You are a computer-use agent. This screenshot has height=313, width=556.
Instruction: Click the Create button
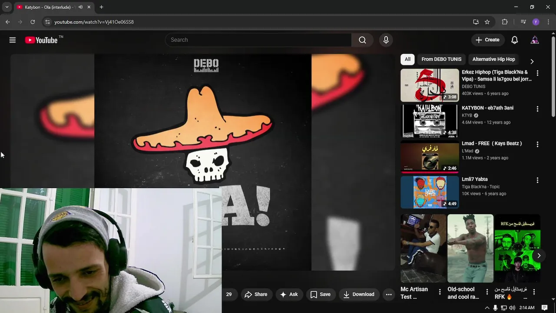487,40
